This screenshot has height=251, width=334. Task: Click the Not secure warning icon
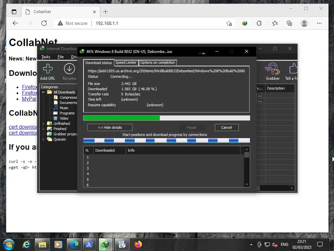(60, 23)
